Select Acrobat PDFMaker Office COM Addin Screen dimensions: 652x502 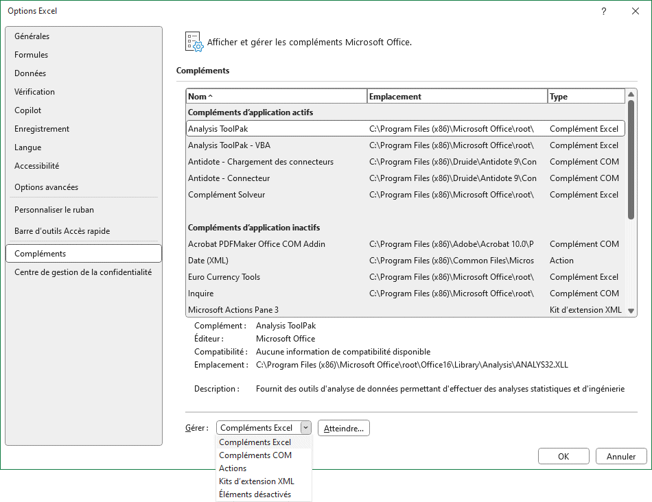click(406, 244)
